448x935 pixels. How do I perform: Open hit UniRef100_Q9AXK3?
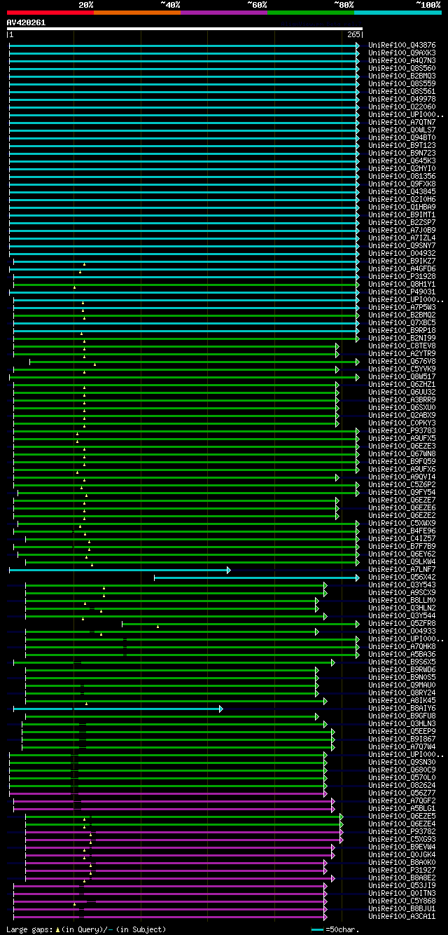point(402,53)
